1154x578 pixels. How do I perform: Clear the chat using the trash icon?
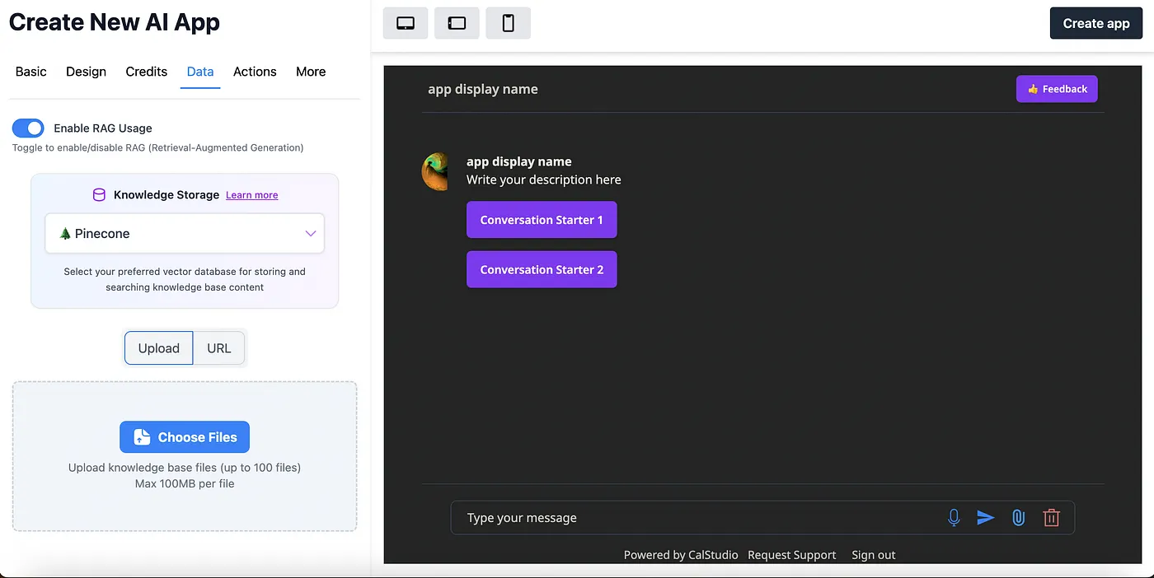click(1051, 517)
